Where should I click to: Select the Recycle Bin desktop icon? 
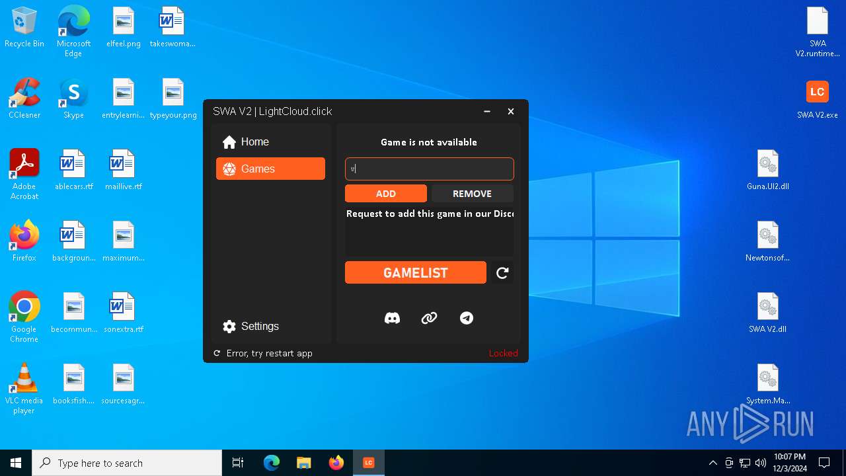24,28
